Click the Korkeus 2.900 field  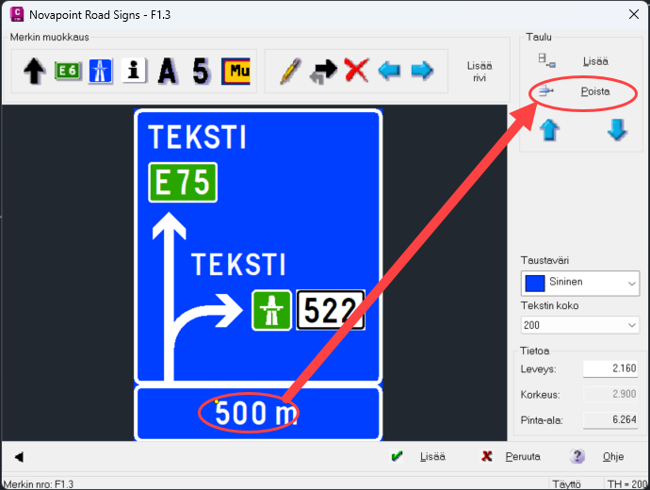click(610, 394)
